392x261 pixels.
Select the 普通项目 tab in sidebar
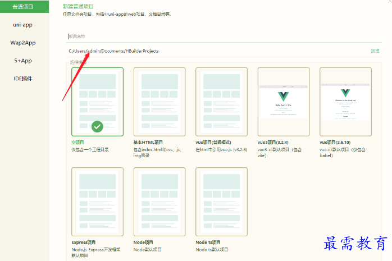[x=24, y=7]
